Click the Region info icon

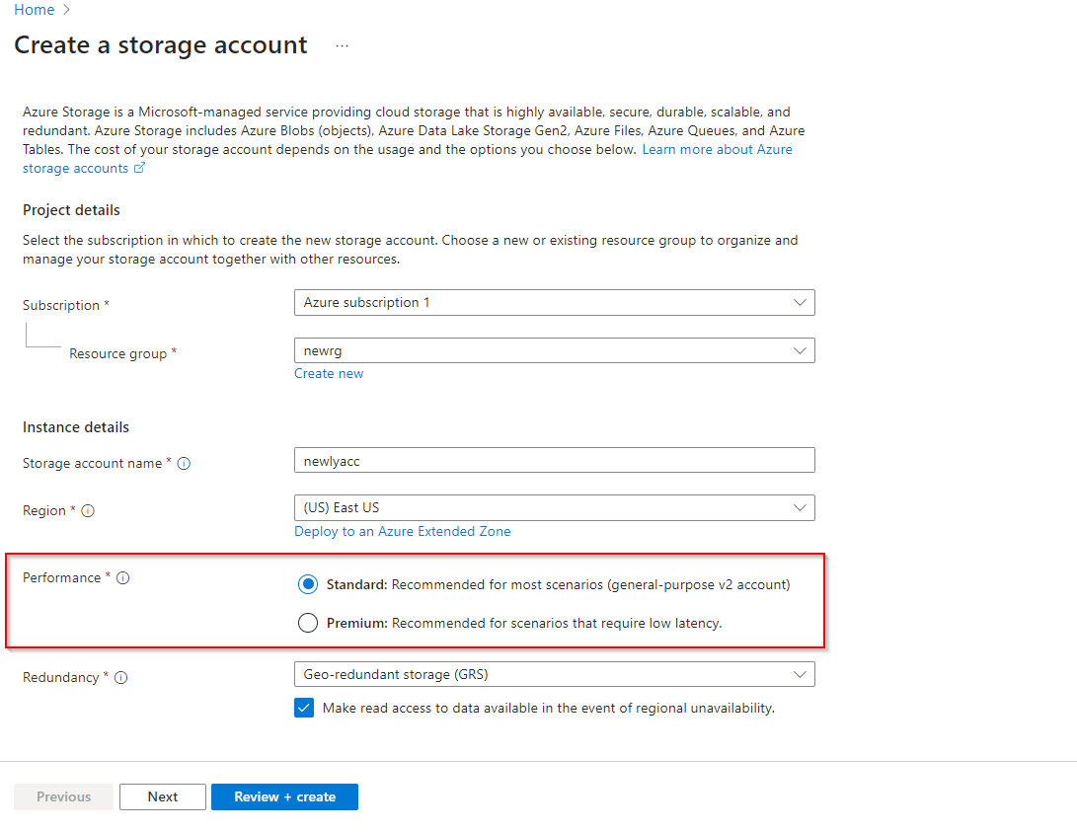tap(88, 511)
